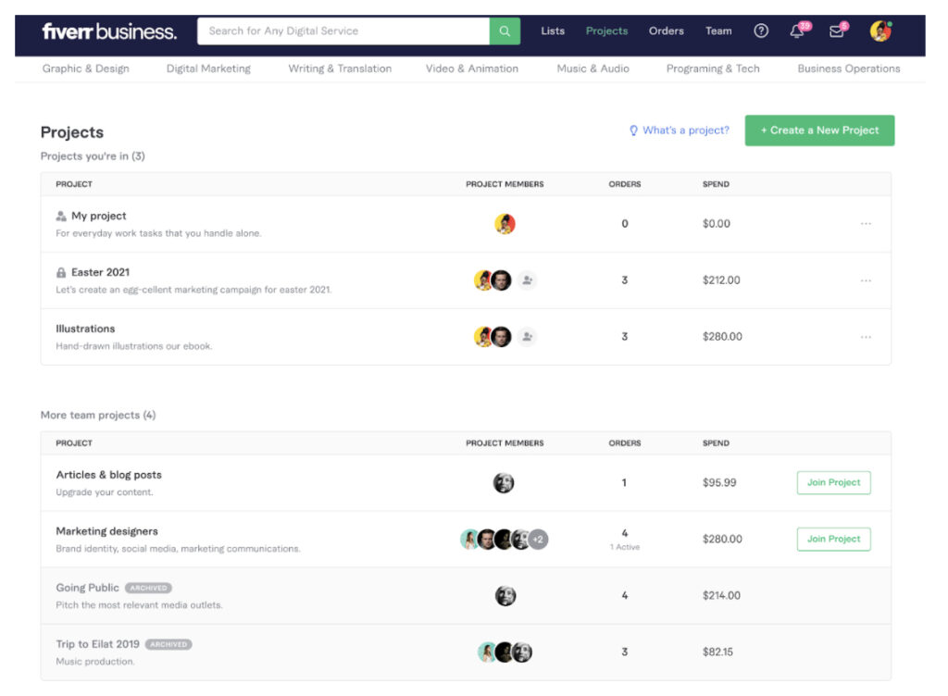Expand the +2 members on Marketing designers

click(536, 539)
